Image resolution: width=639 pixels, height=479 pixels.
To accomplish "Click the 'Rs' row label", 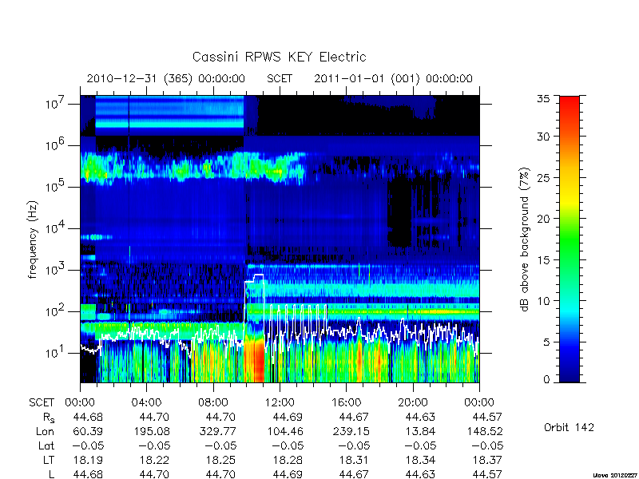I will [49, 418].
